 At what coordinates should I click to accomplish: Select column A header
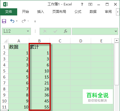coord(19,41)
